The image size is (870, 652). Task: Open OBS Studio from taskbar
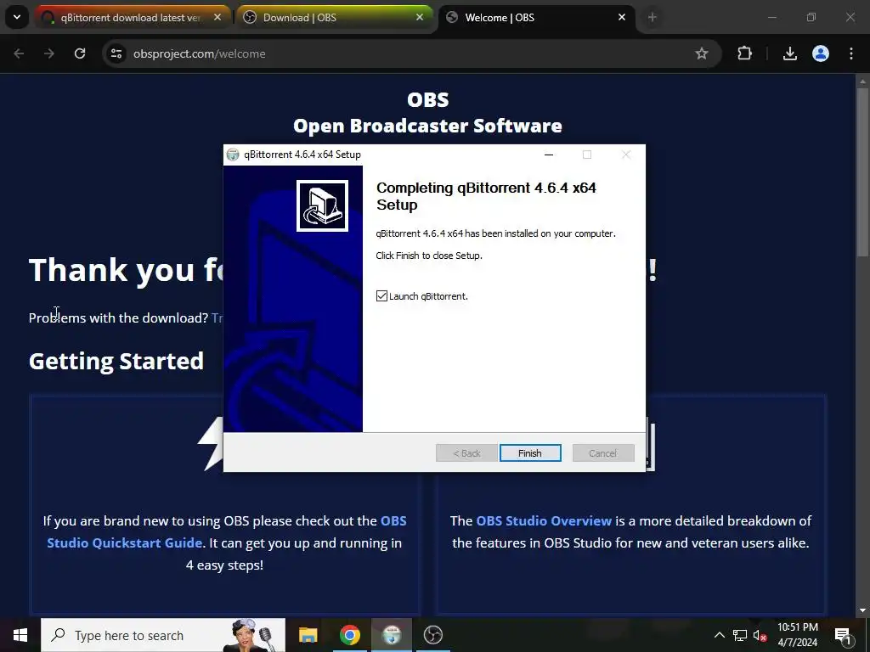[432, 635]
